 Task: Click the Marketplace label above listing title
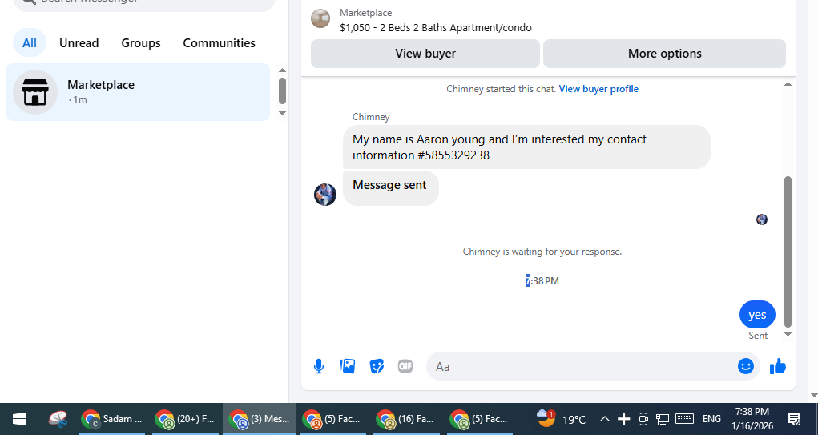tap(365, 13)
